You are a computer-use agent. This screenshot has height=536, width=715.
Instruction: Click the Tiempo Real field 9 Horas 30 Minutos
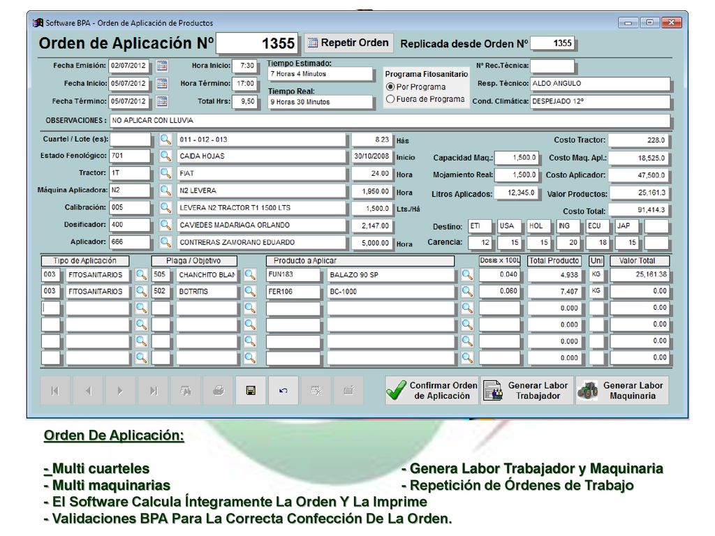320,102
